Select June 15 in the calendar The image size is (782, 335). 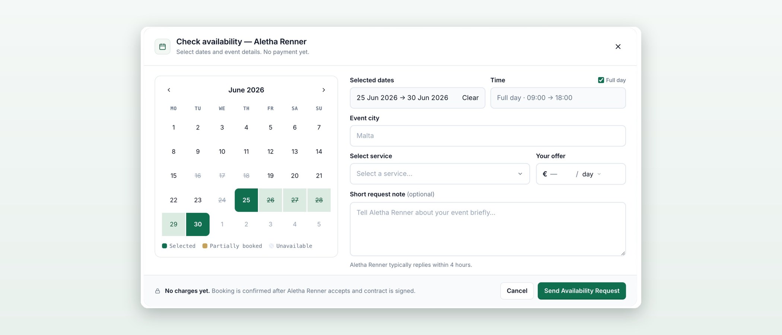[174, 176]
